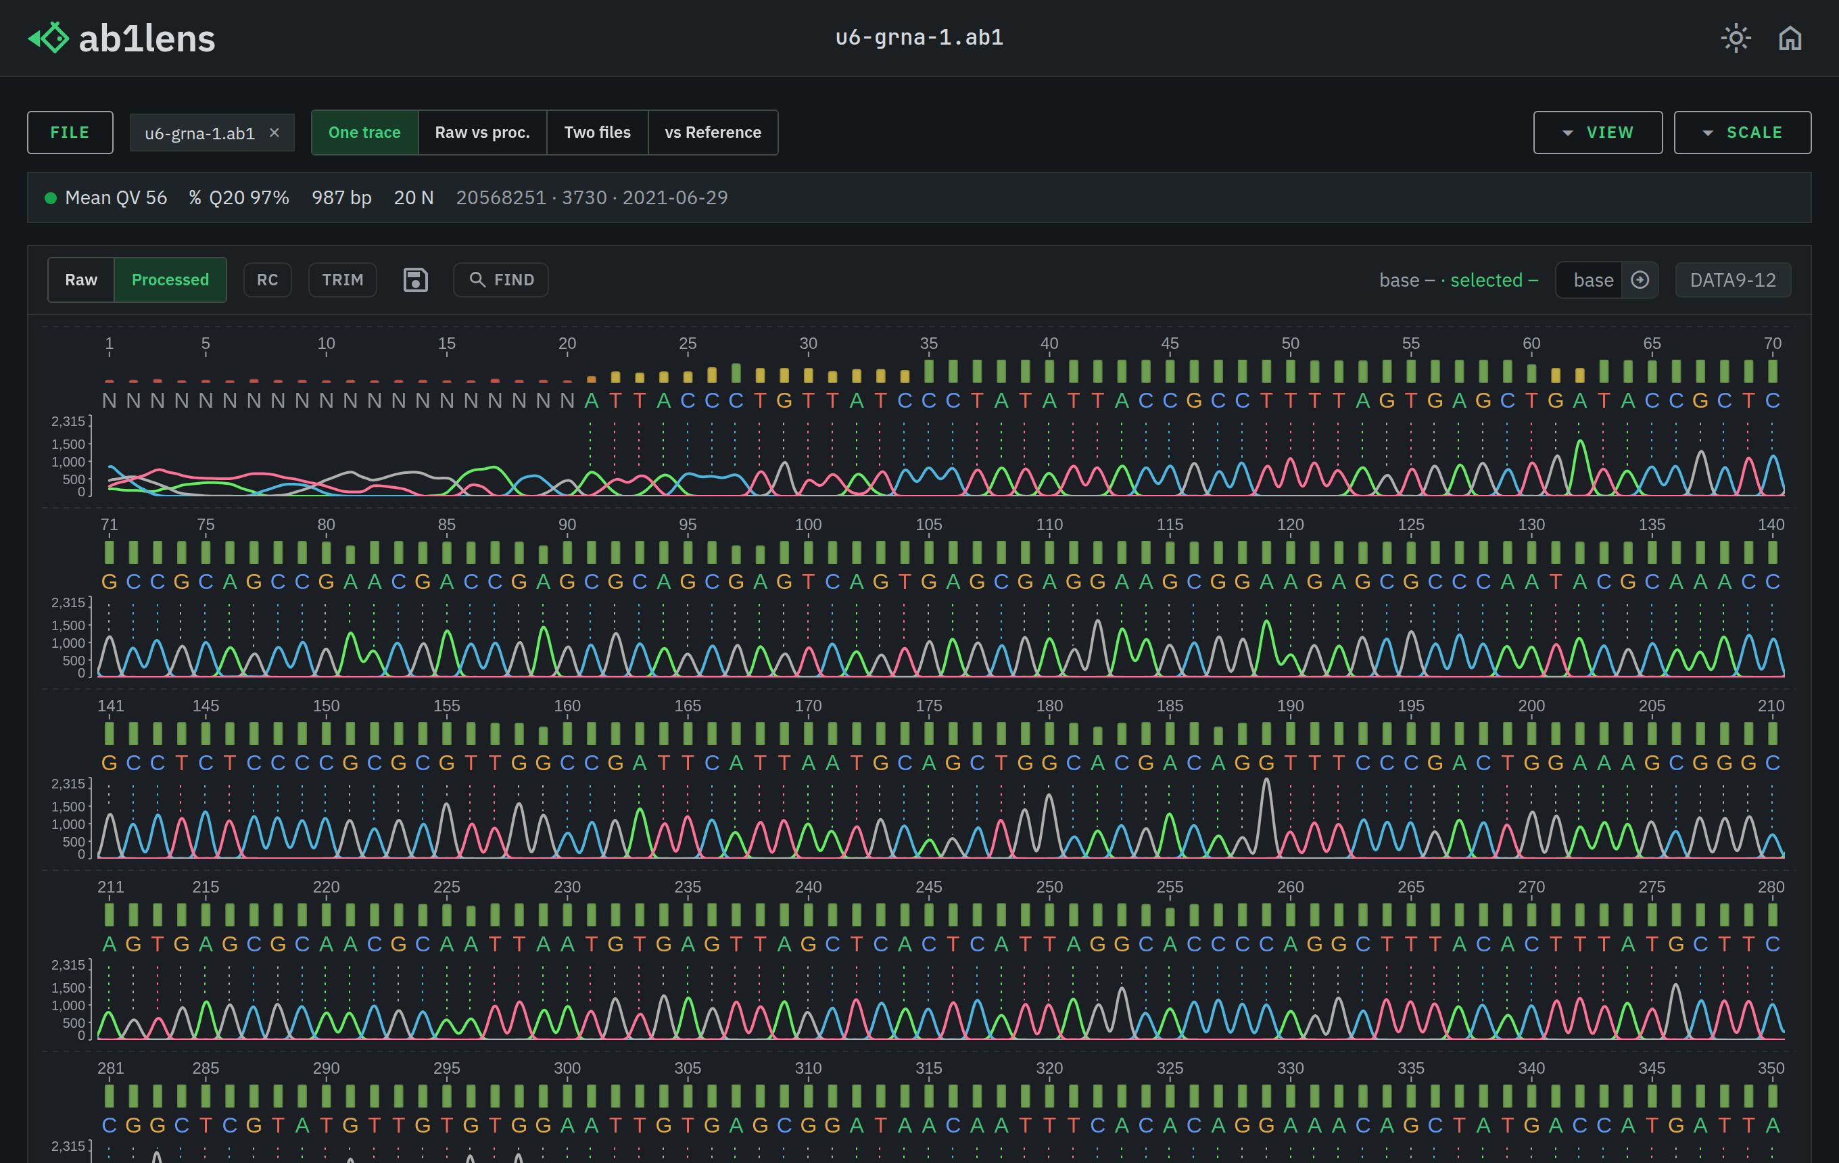Expand the VIEW dropdown
The height and width of the screenshot is (1163, 1839).
[1598, 133]
